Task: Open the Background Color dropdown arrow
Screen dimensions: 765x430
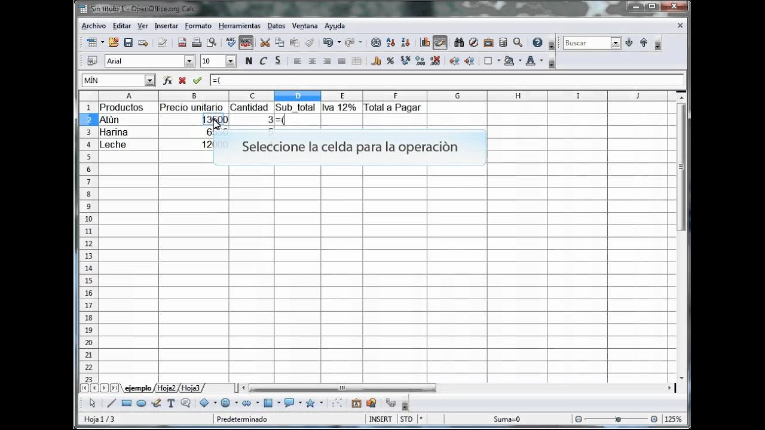Action: click(x=520, y=61)
